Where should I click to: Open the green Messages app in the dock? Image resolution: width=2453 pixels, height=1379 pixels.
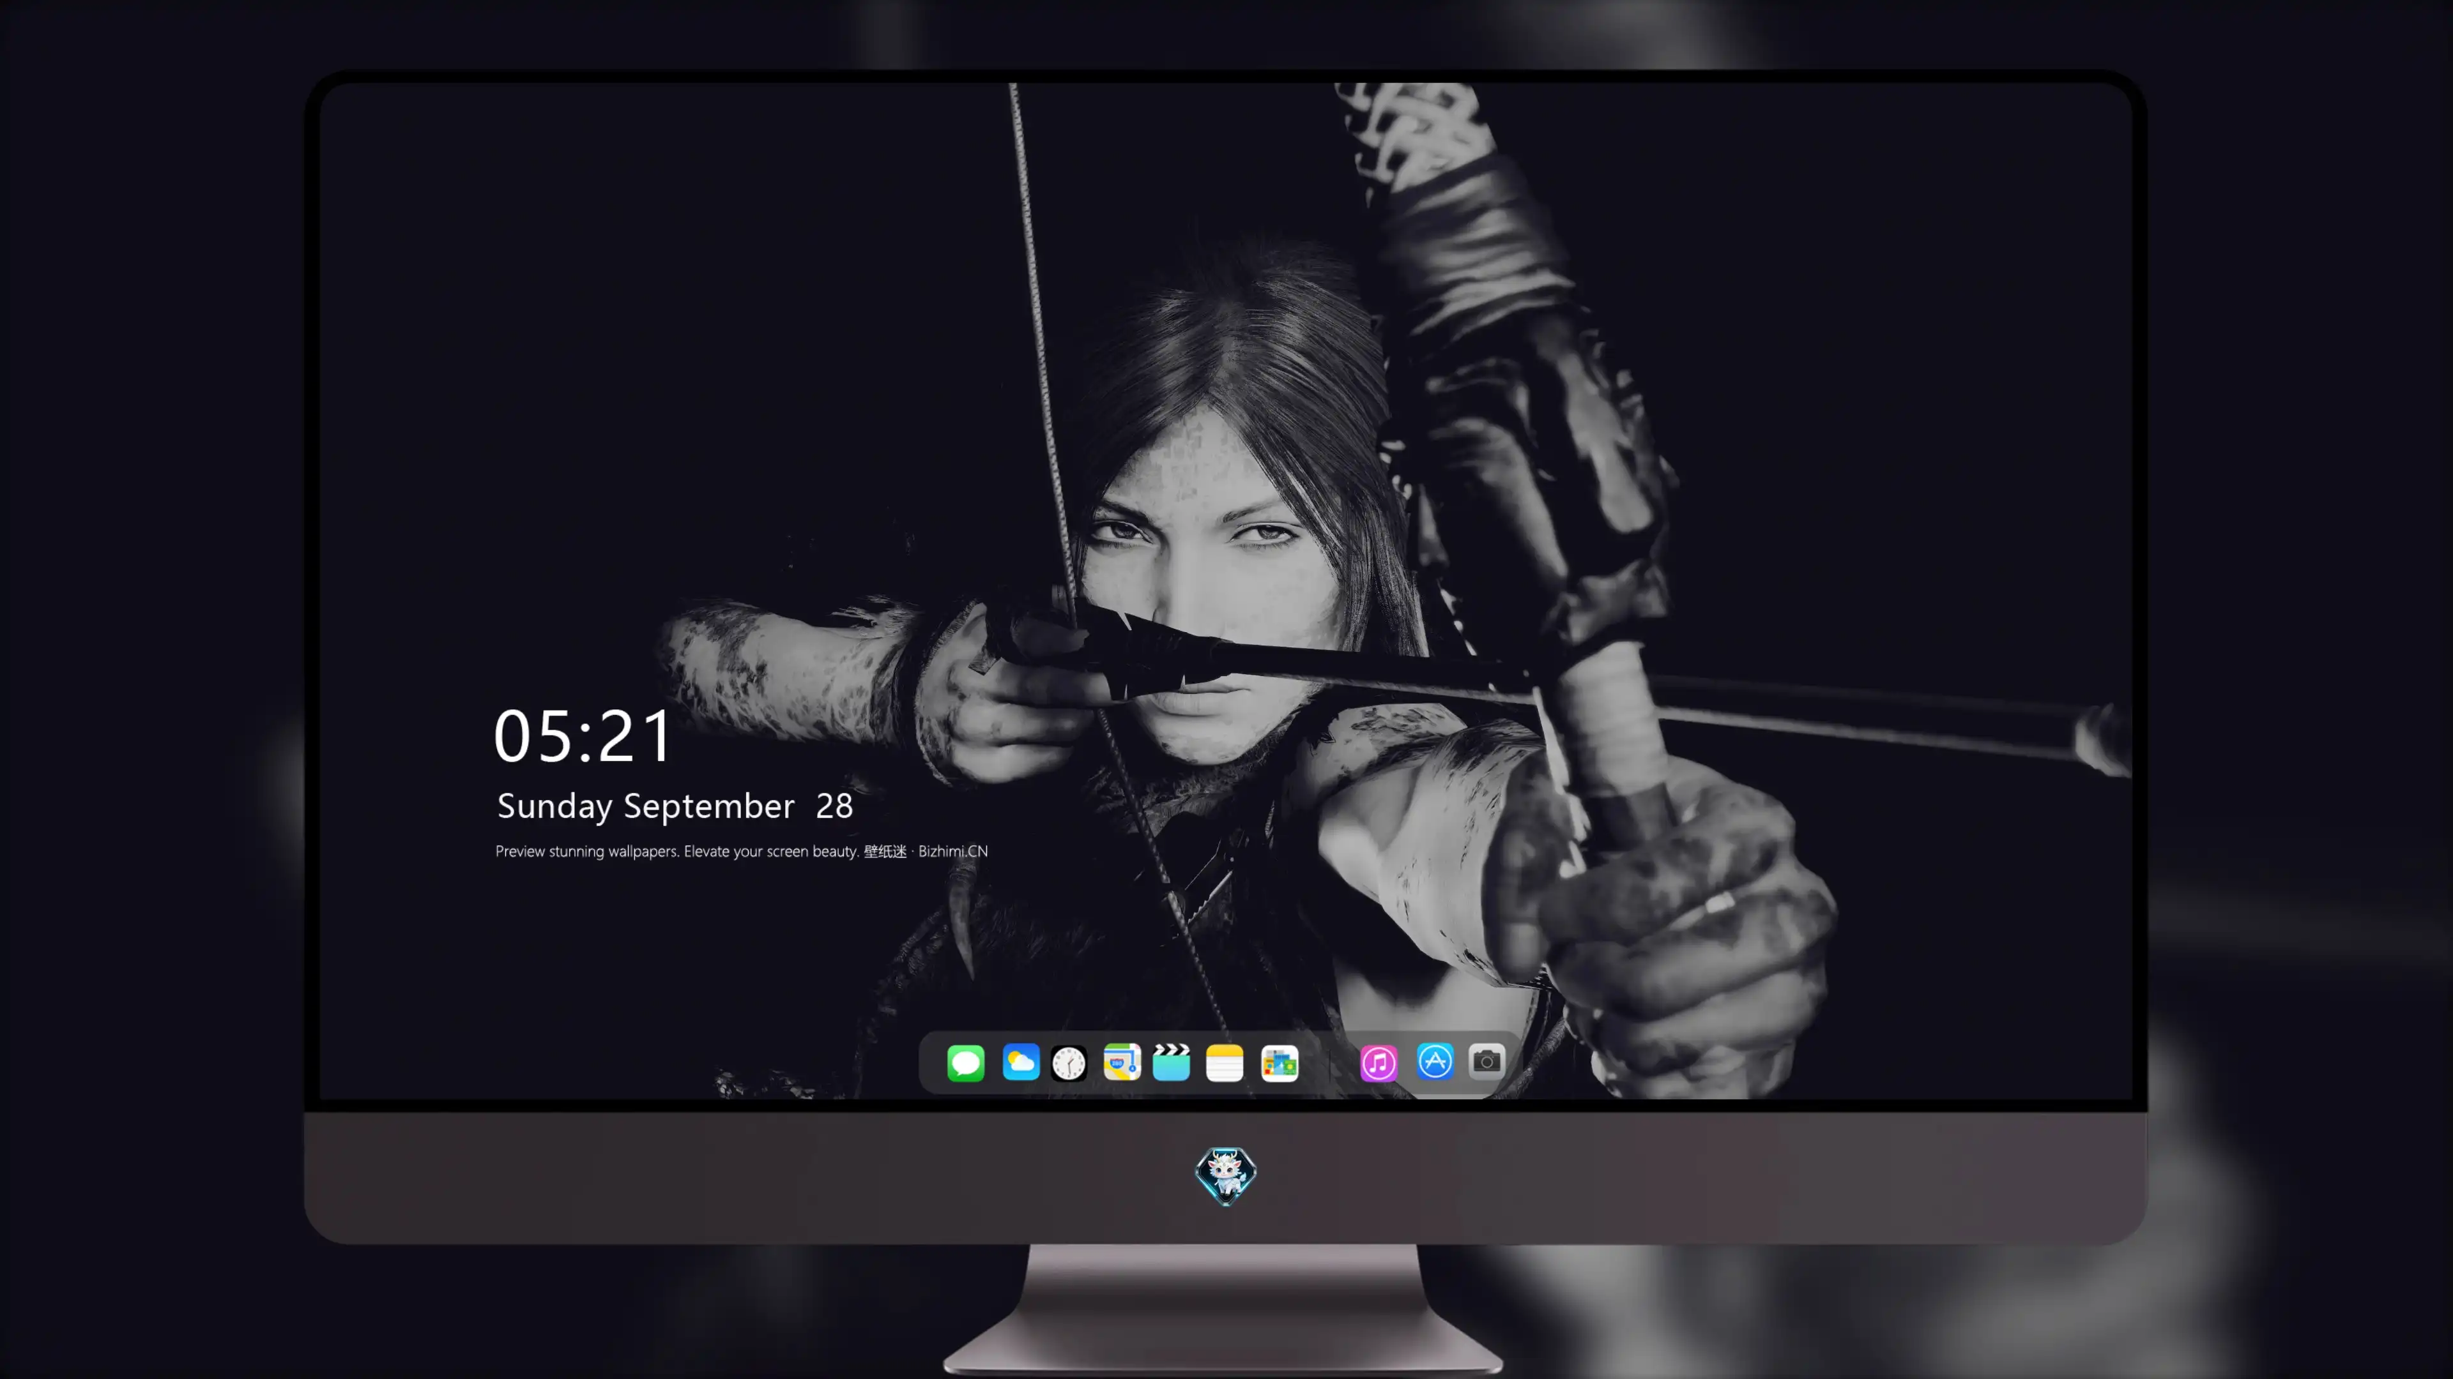coord(966,1063)
